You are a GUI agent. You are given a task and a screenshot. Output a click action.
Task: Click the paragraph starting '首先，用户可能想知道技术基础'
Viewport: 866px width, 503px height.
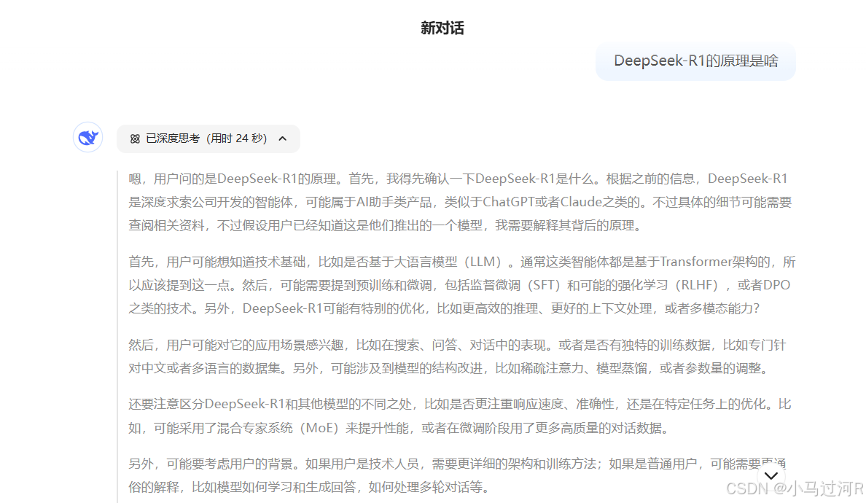click(461, 285)
